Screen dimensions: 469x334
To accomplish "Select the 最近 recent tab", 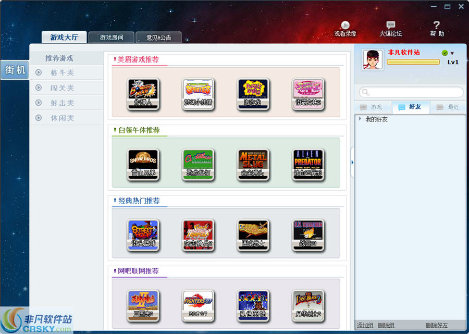I will click(448, 107).
